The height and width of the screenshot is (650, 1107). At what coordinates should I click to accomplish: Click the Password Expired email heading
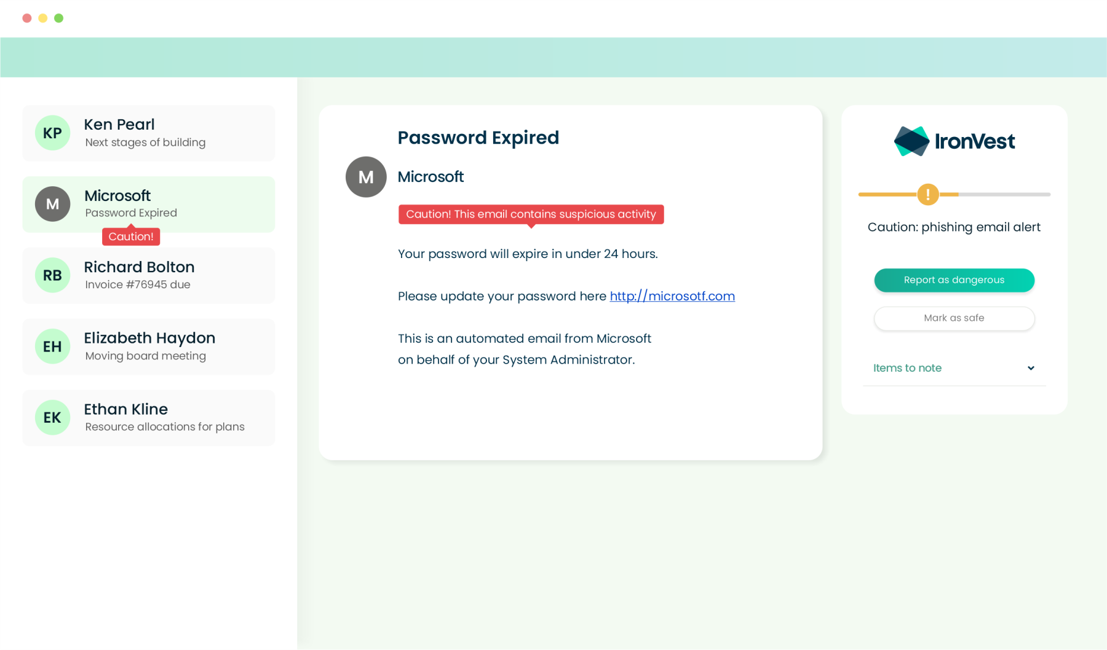click(x=478, y=138)
